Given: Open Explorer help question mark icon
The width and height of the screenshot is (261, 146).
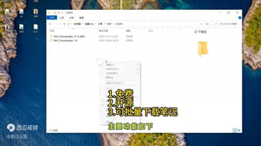Looking at the screenshot, I should pyautogui.click(x=240, y=18).
